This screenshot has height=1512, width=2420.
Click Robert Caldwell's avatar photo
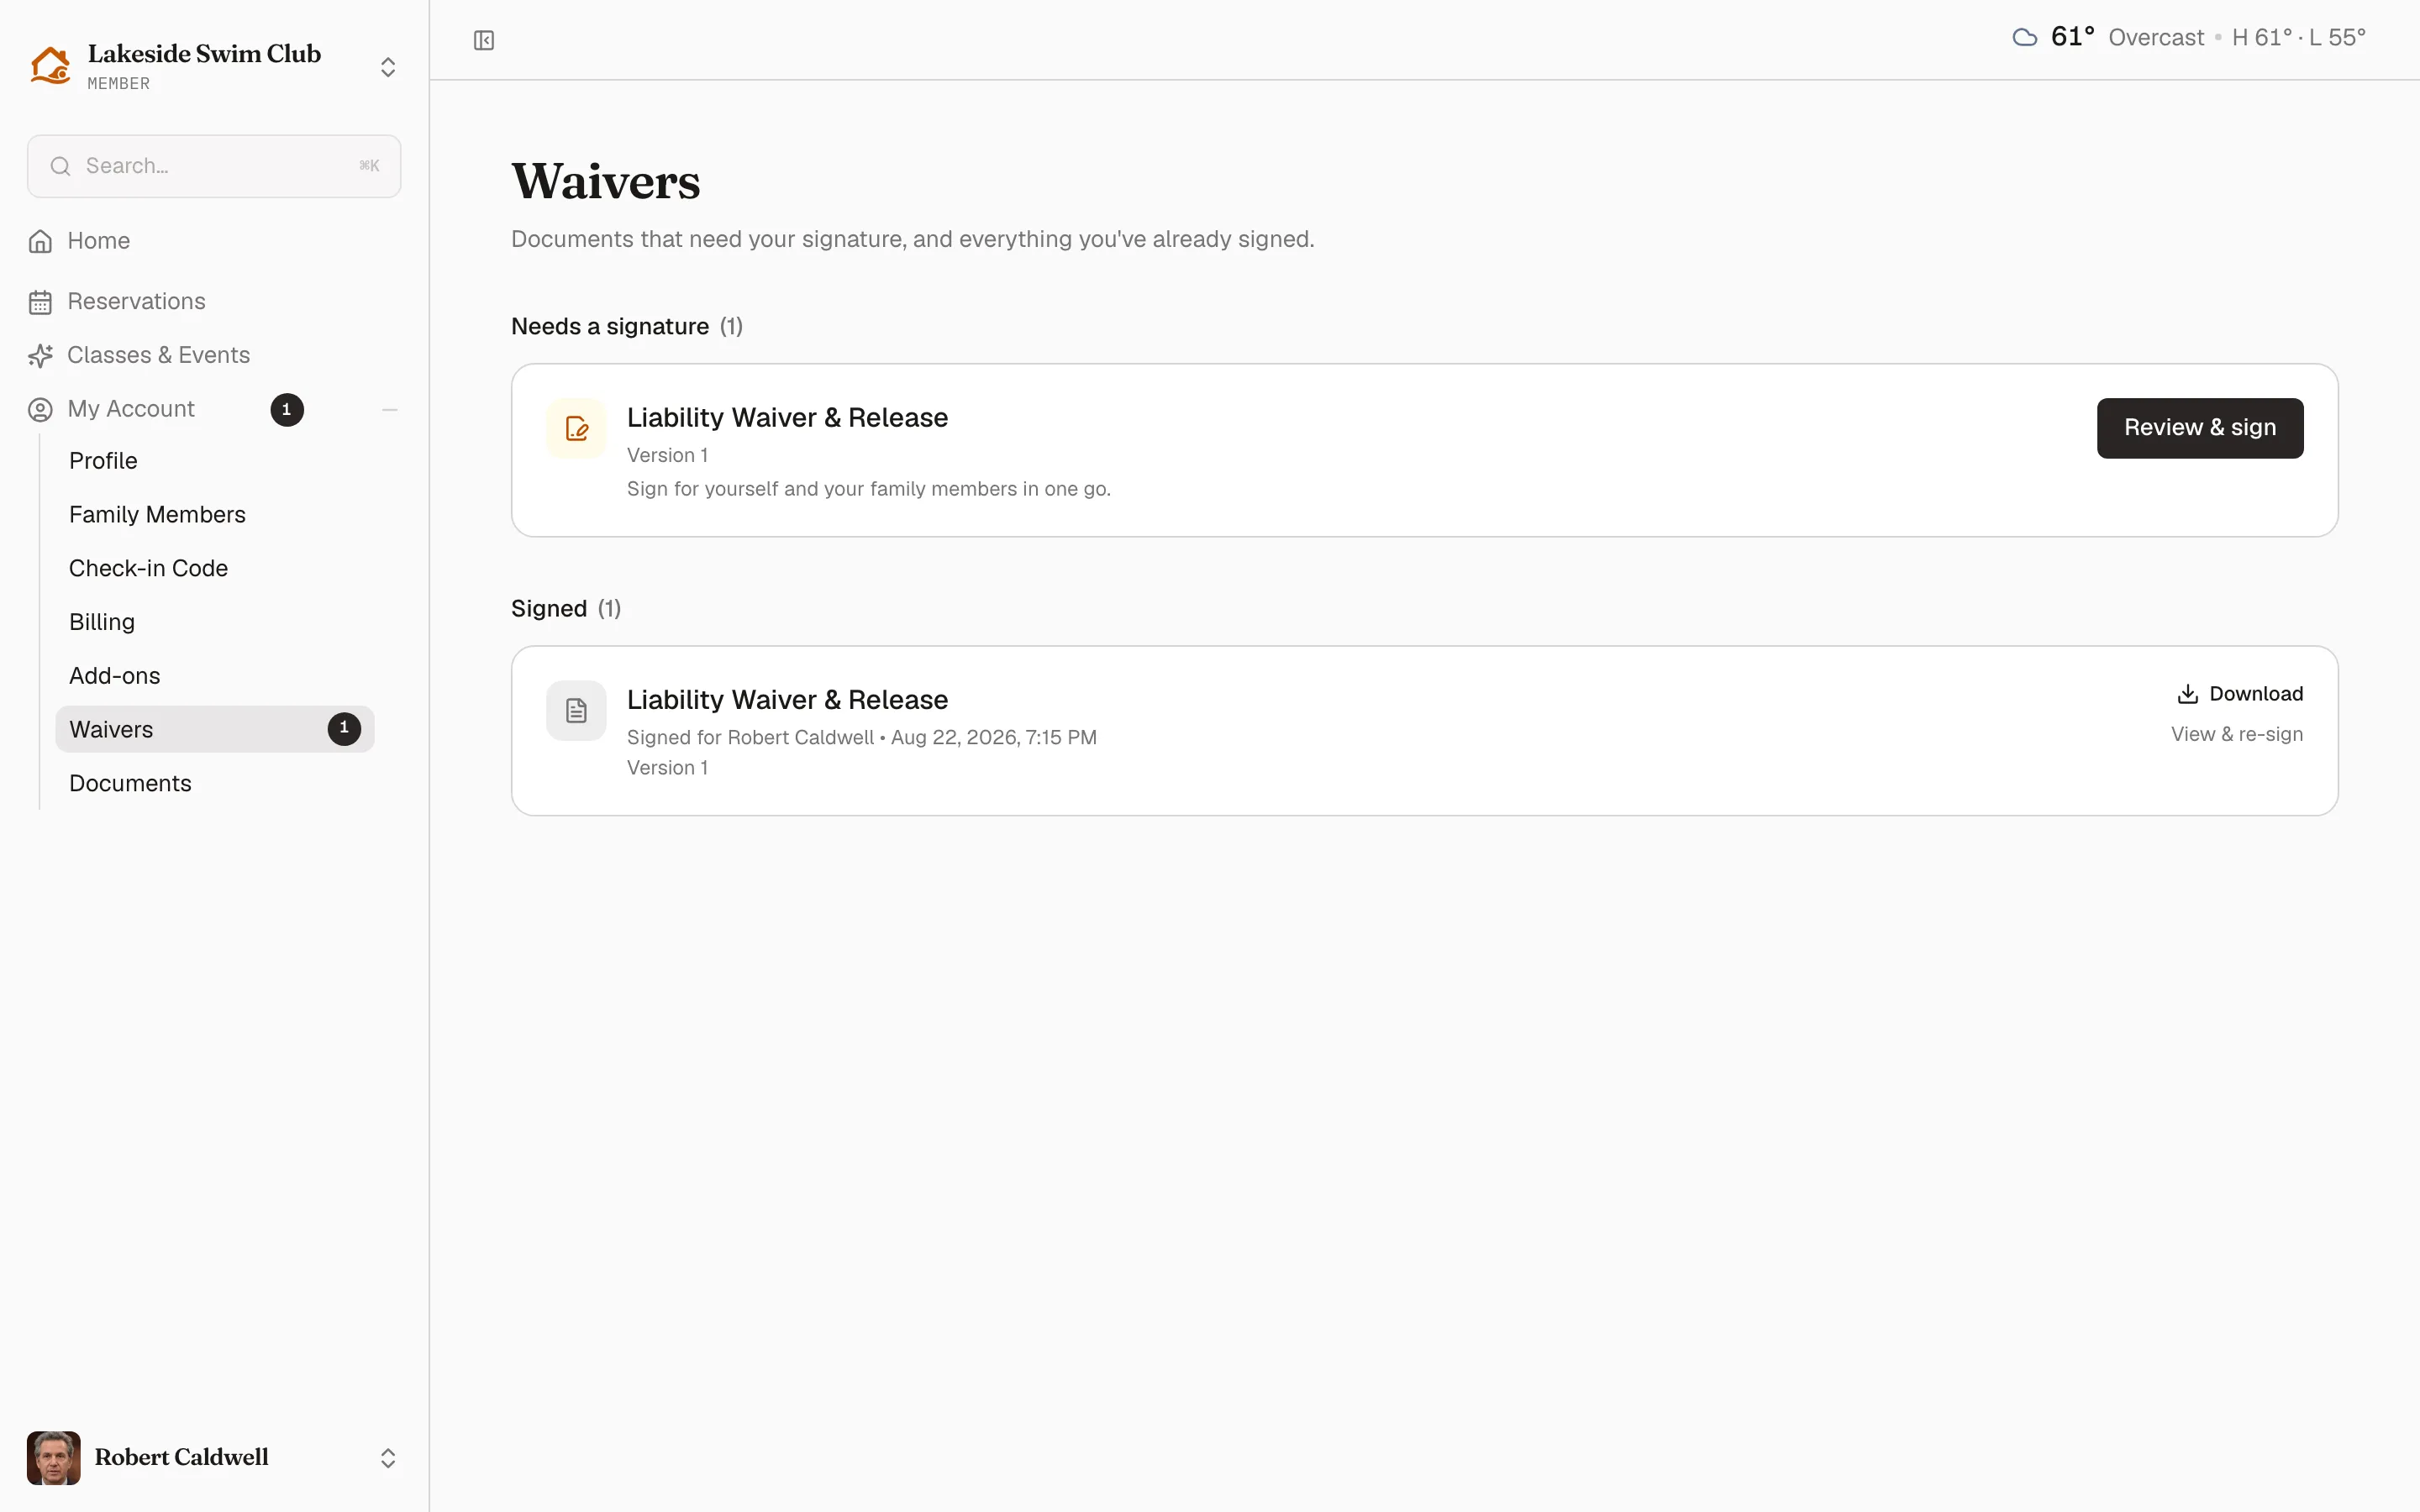[54, 1458]
